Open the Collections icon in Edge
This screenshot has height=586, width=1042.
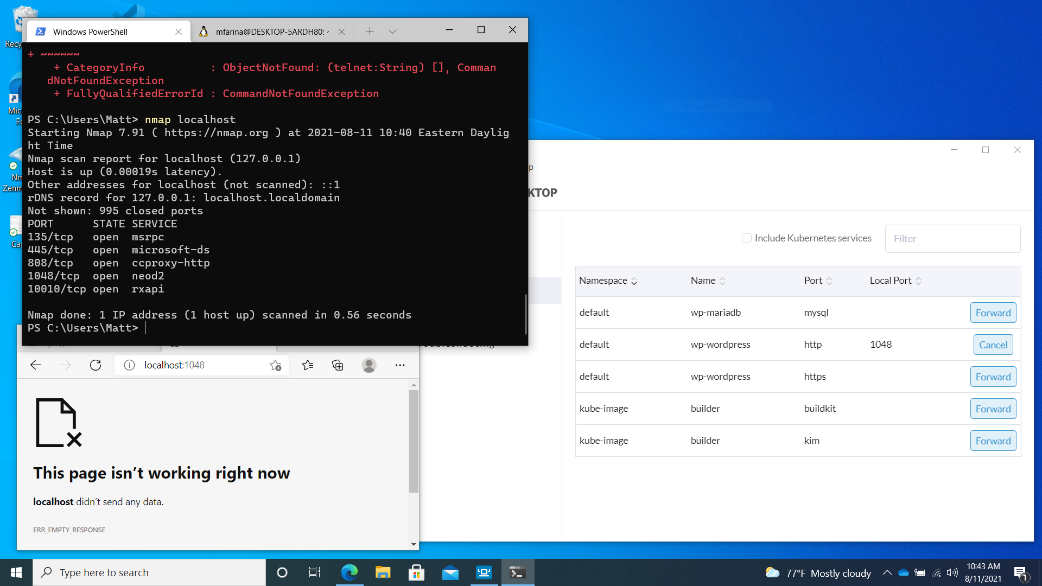coord(338,365)
